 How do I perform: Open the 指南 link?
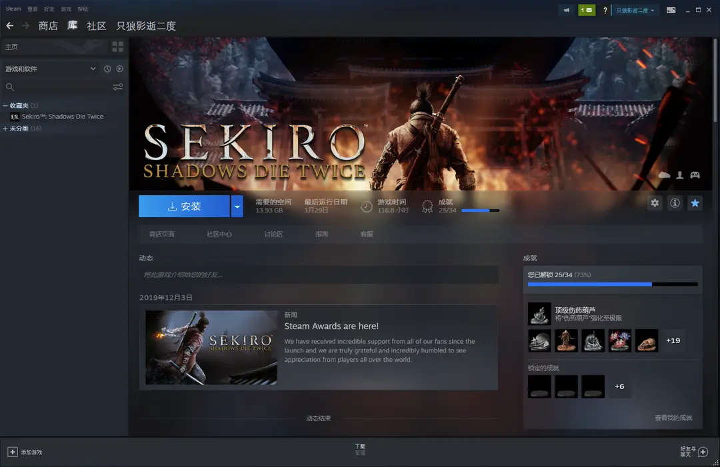pyautogui.click(x=321, y=234)
